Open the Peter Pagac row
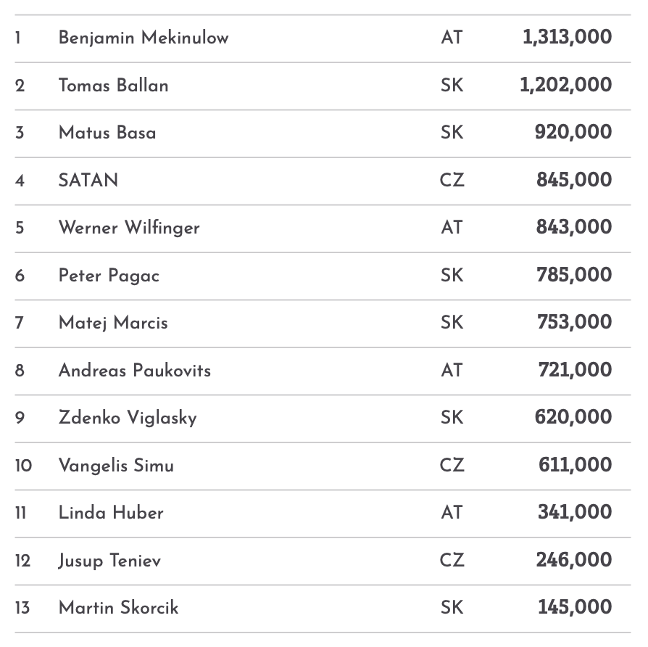The image size is (648, 647). point(109,276)
